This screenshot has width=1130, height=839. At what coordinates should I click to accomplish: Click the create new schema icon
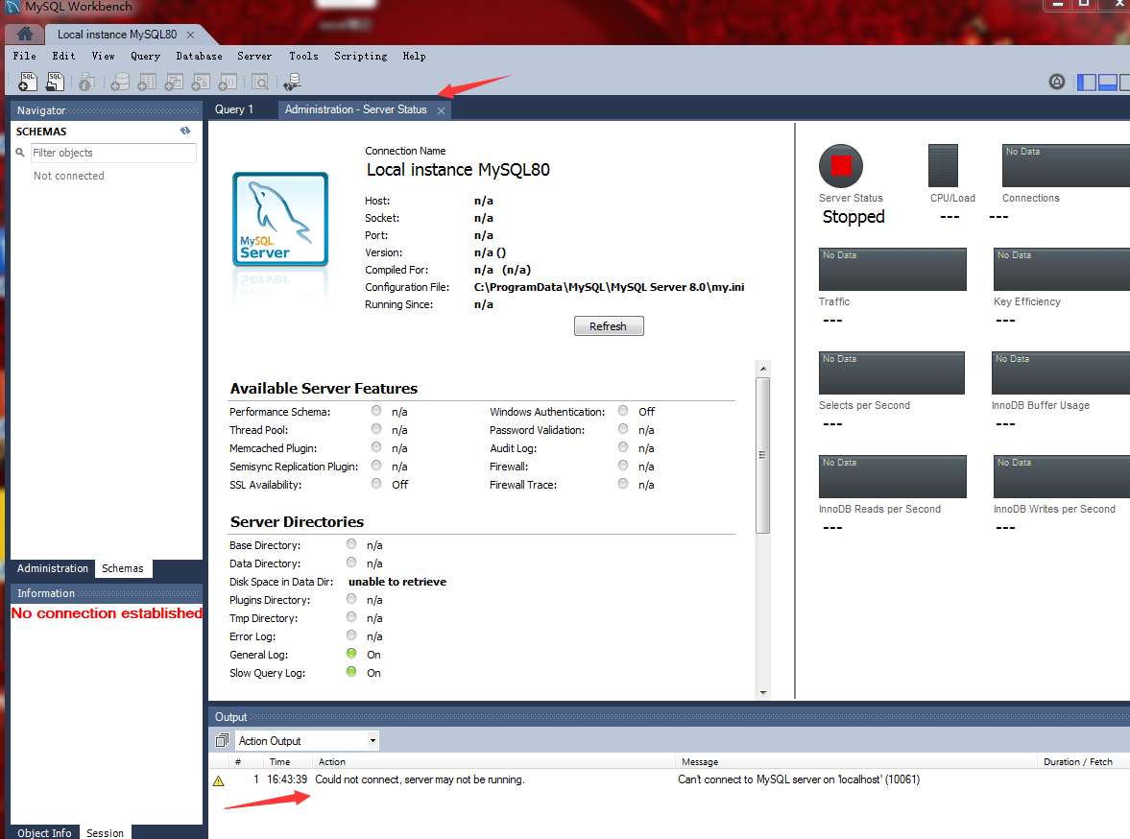tap(120, 83)
